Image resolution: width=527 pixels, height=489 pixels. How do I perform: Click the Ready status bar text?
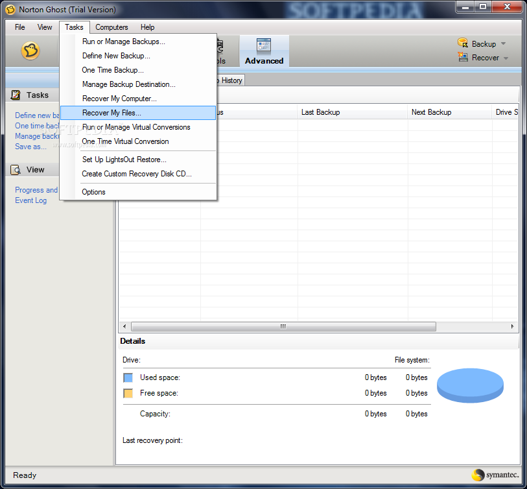click(25, 475)
